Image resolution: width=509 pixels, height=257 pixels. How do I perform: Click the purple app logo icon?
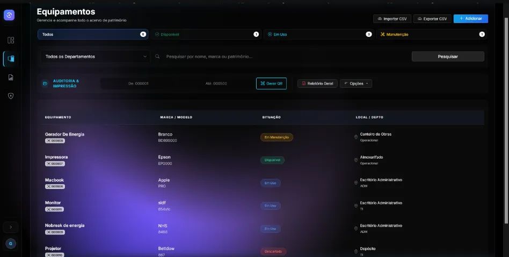pos(9,15)
